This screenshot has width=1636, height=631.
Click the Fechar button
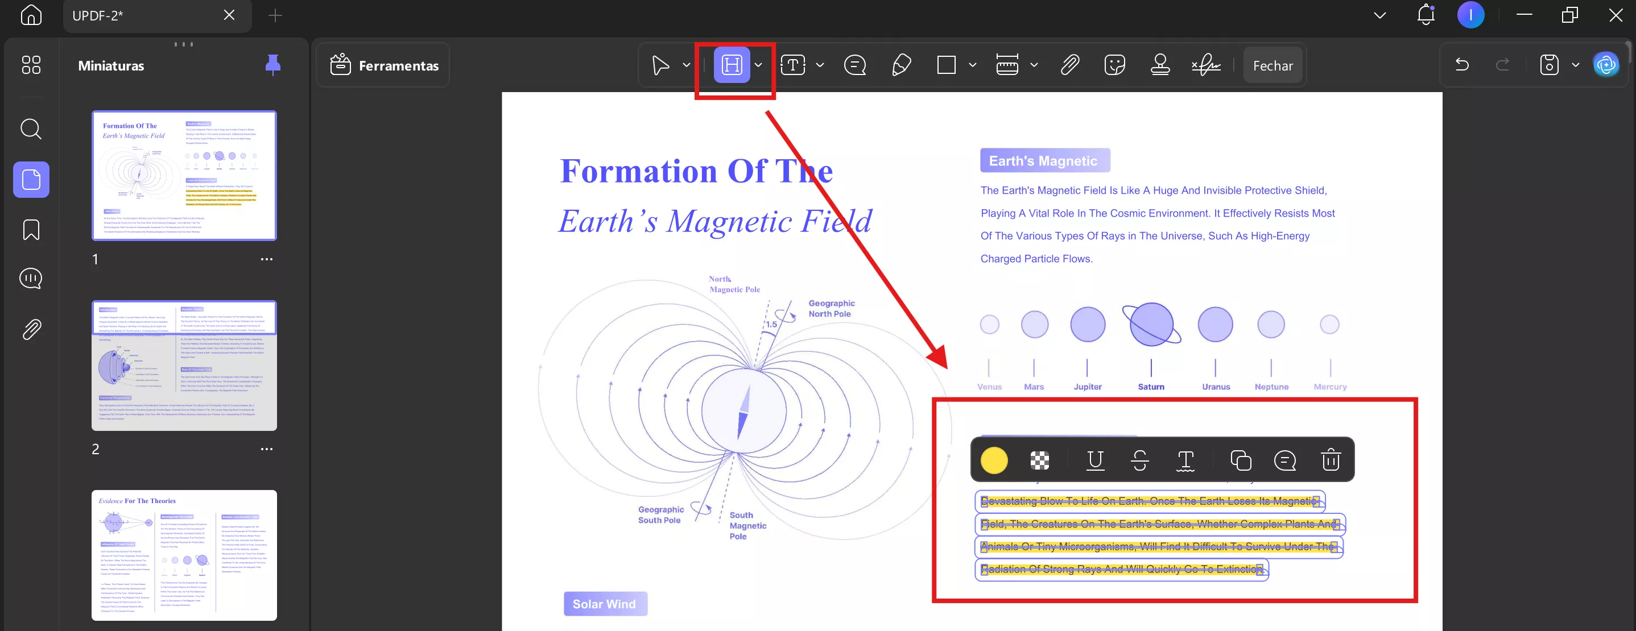pos(1272,65)
